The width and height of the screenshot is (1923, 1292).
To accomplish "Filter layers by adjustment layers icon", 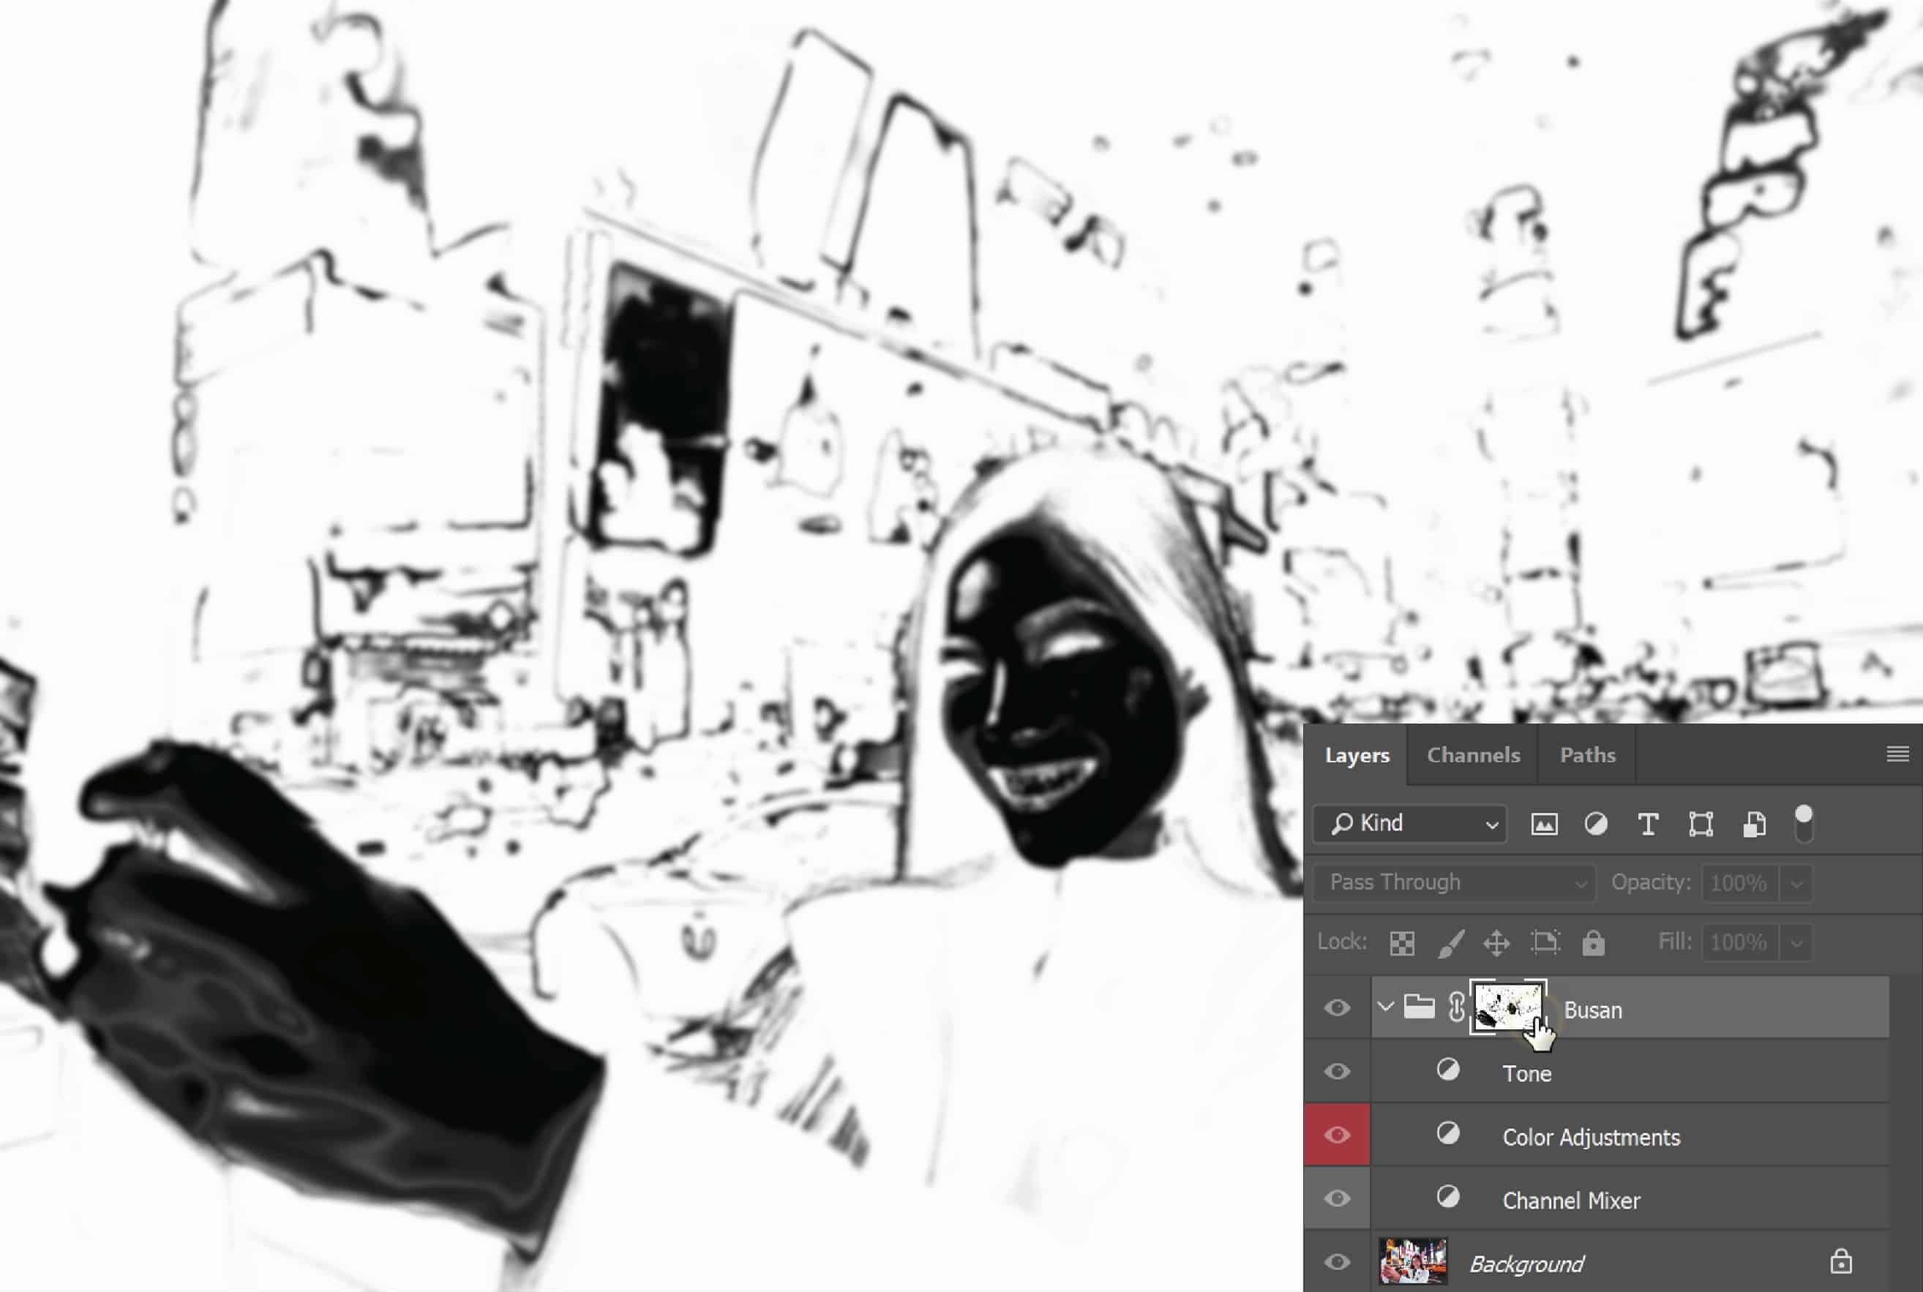I will point(1596,824).
